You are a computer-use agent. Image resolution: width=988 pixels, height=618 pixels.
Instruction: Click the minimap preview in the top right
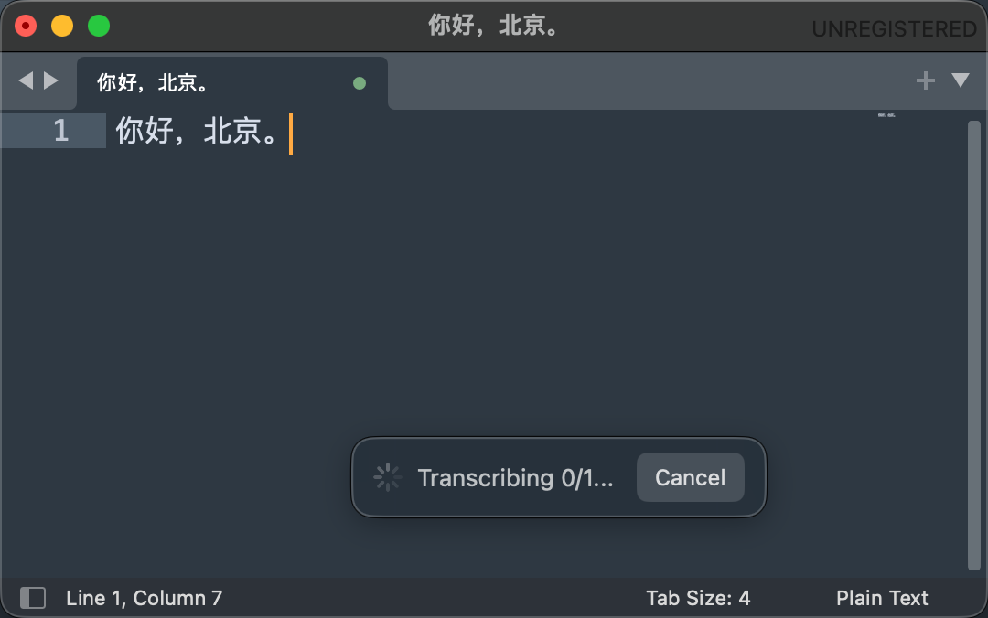tap(885, 114)
